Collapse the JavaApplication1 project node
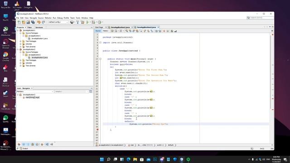Viewport: 290px width, 163px height. [18, 30]
